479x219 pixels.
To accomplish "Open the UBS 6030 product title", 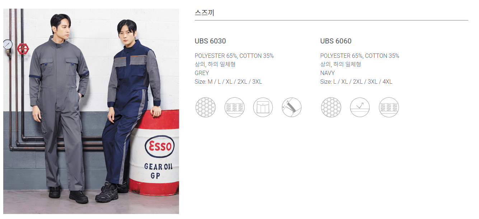I will click(x=210, y=41).
